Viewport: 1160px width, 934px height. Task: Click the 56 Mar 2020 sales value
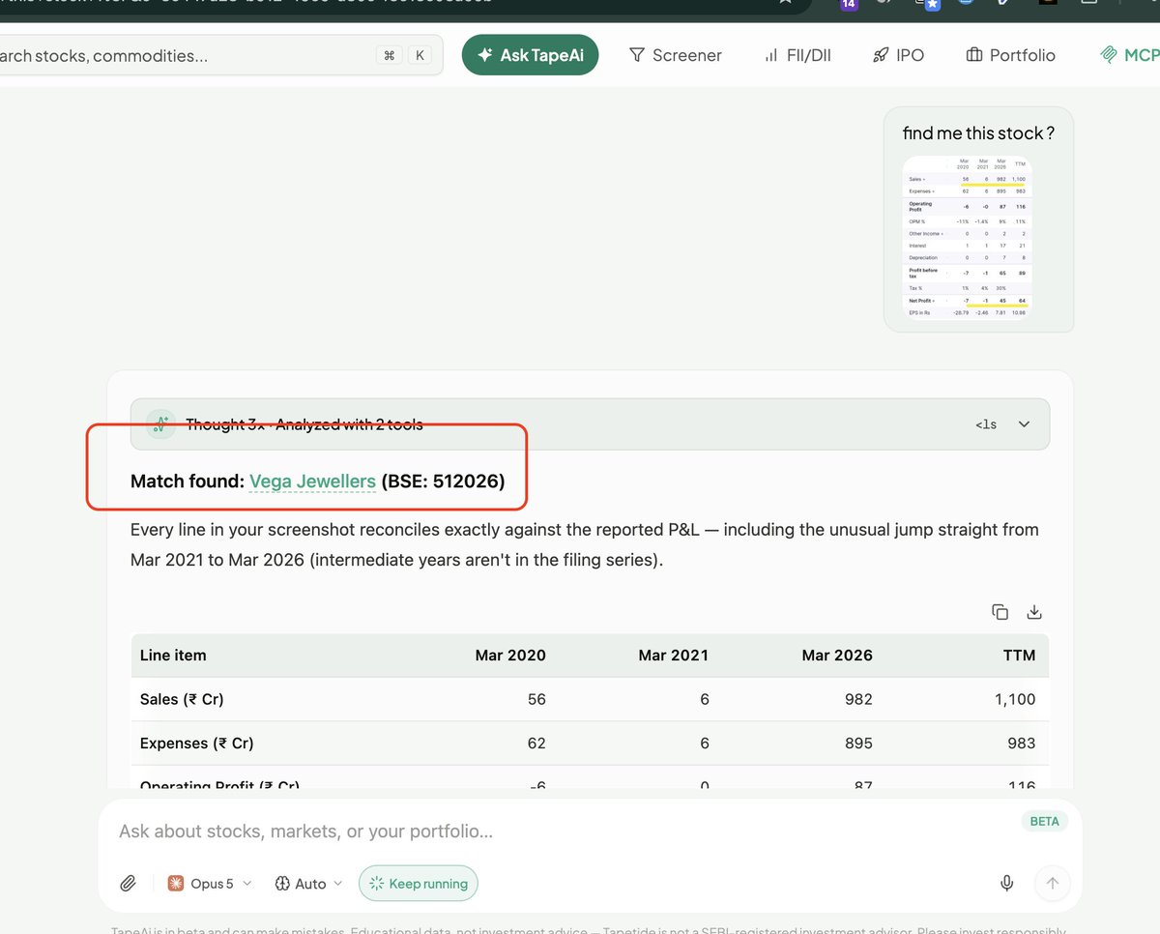[536, 699]
